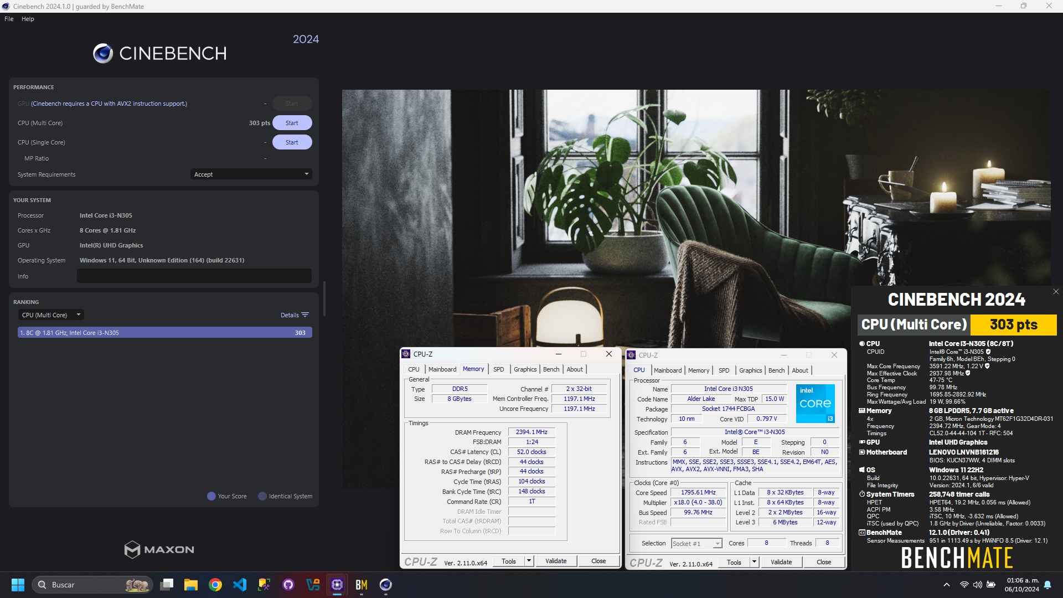The width and height of the screenshot is (1063, 598).
Task: Click Tools button in Memory CPU-Z window
Action: [509, 561]
